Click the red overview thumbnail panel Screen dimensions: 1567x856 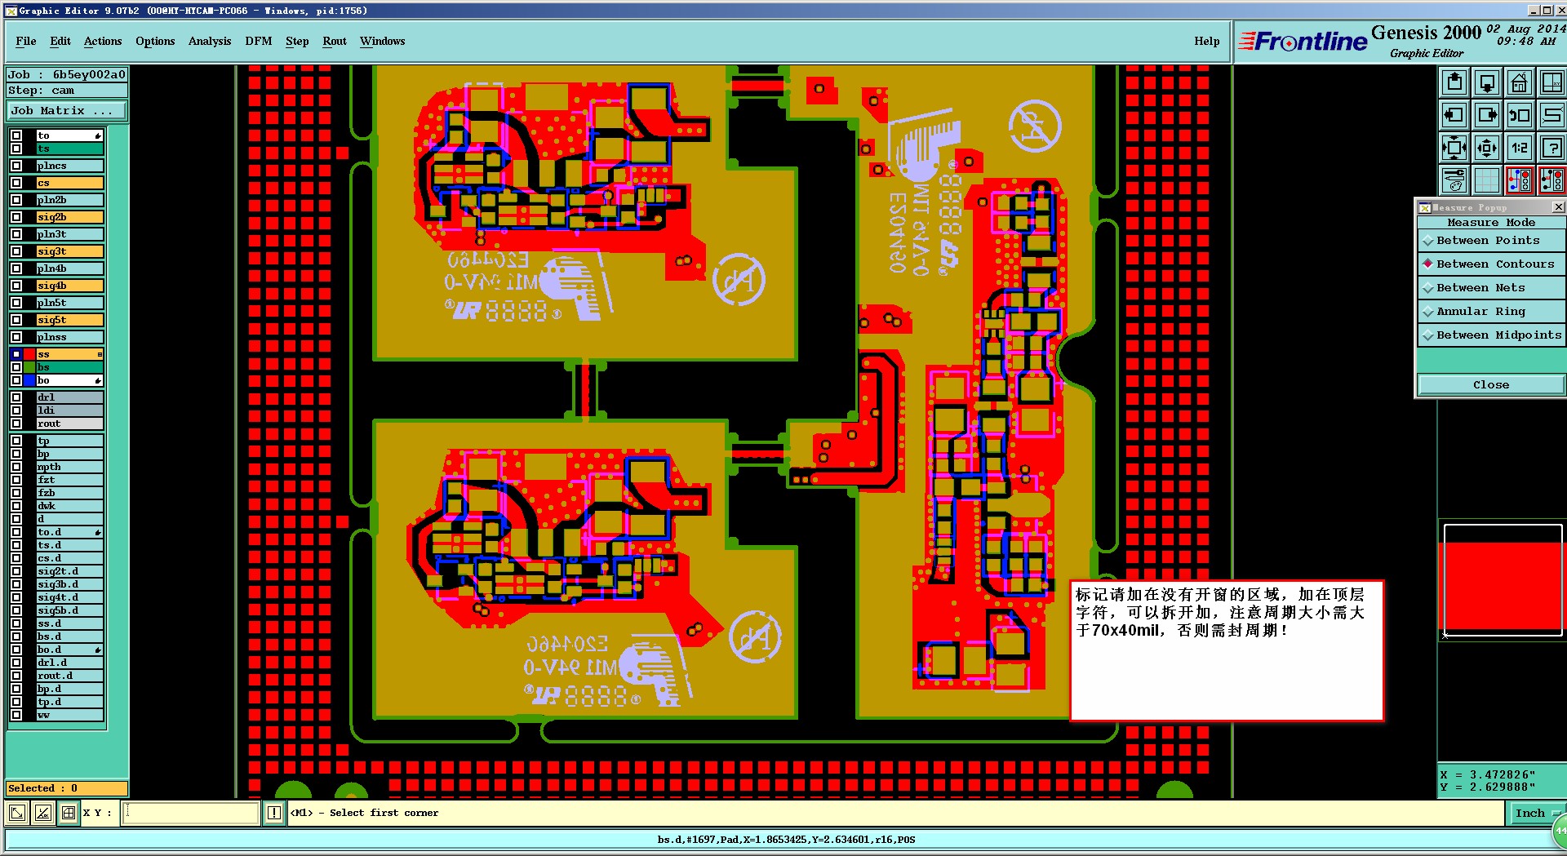coord(1503,580)
